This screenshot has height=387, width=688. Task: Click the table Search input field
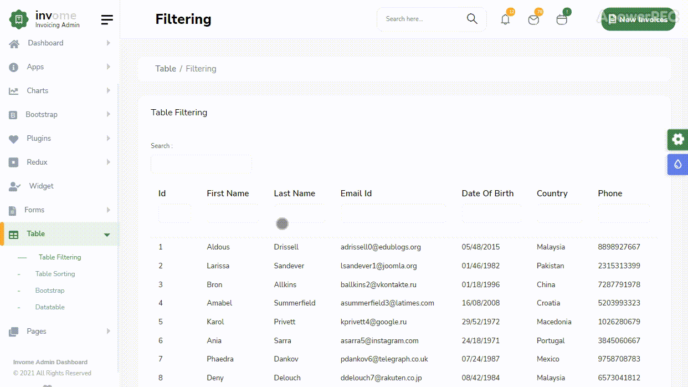(201, 164)
